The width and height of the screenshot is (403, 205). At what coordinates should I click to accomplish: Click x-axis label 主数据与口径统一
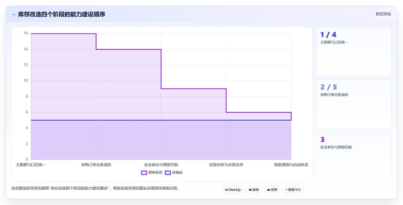(31, 165)
